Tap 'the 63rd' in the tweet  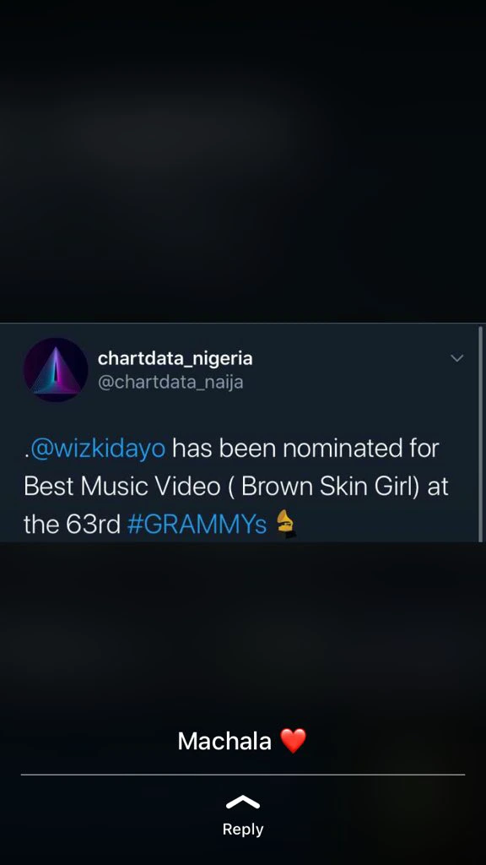[x=73, y=524]
